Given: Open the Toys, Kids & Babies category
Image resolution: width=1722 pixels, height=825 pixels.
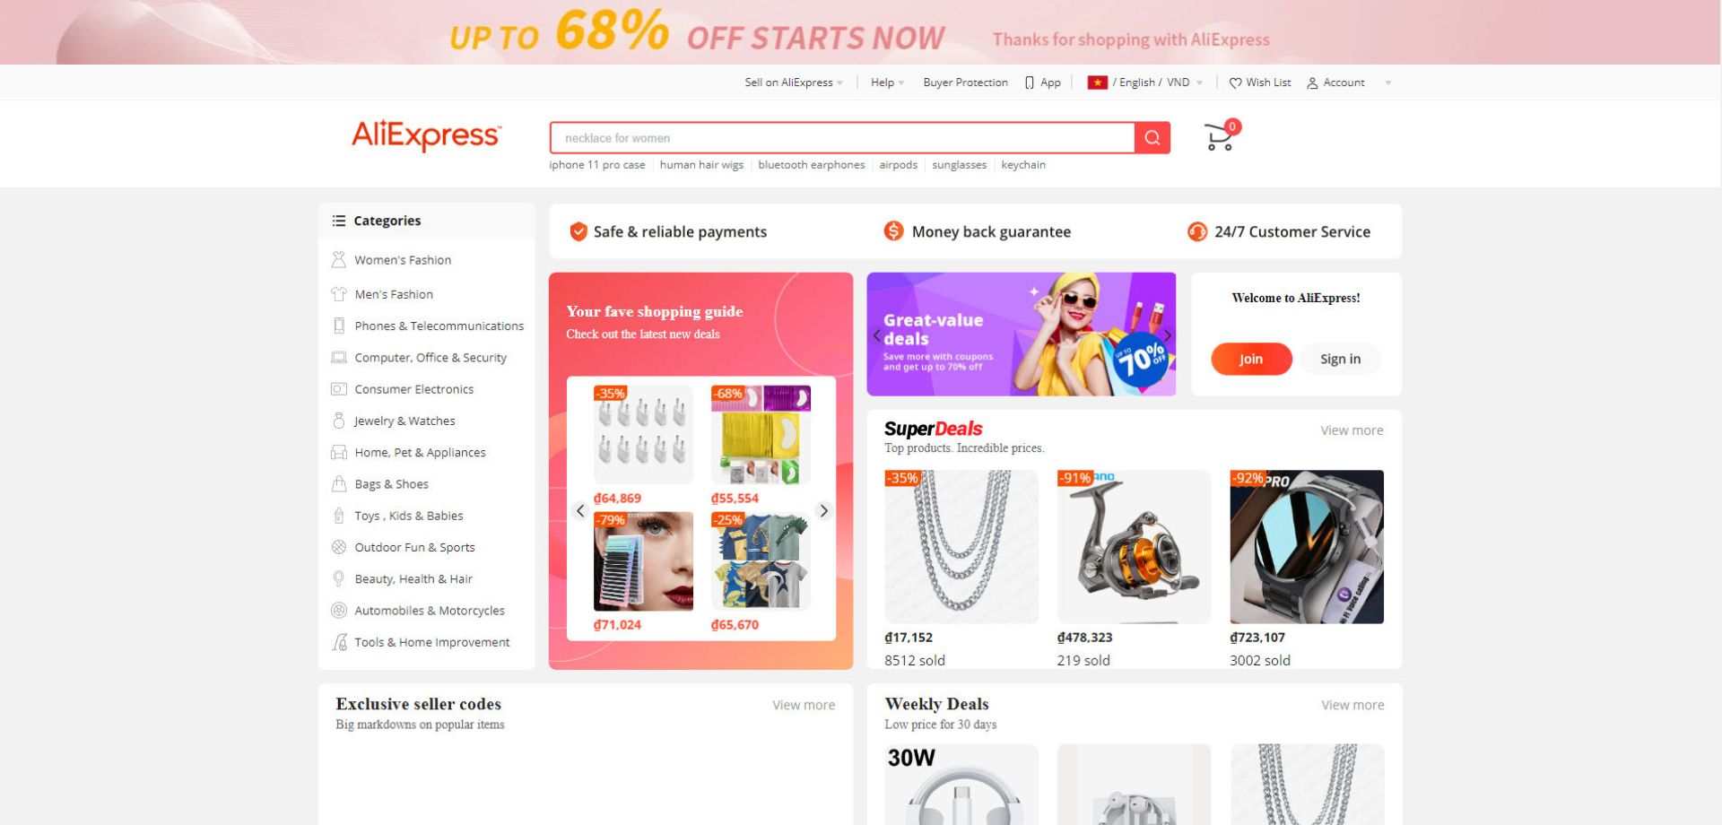Looking at the screenshot, I should click(x=408, y=516).
